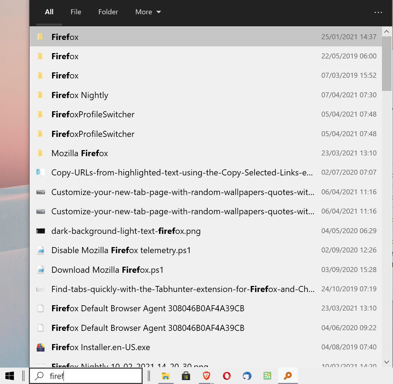Screen dimensions: 393x384
Task: Click folder icon of Mozilla Firefox
Action: [40, 153]
